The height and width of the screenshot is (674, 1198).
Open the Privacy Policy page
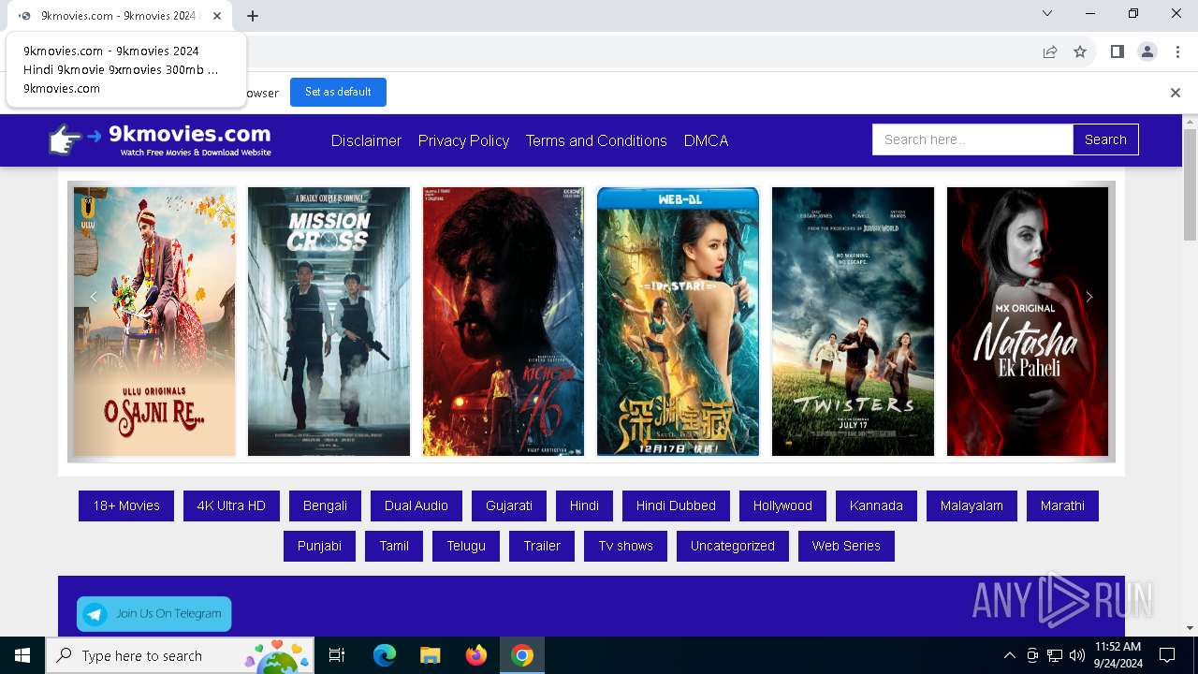tap(463, 140)
